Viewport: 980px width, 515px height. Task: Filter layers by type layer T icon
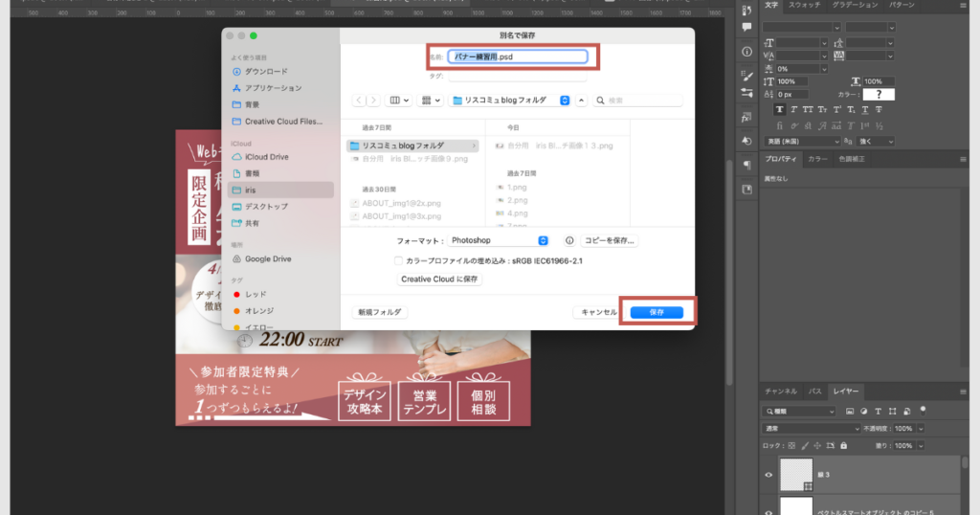pyautogui.click(x=879, y=412)
